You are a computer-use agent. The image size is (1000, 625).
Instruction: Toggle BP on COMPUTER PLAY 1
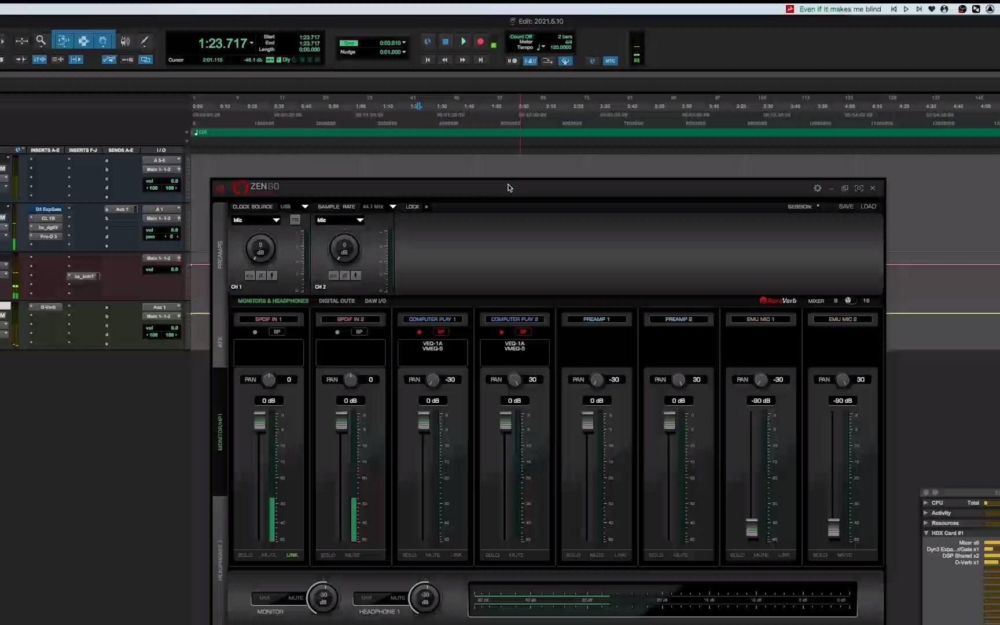[x=441, y=332]
